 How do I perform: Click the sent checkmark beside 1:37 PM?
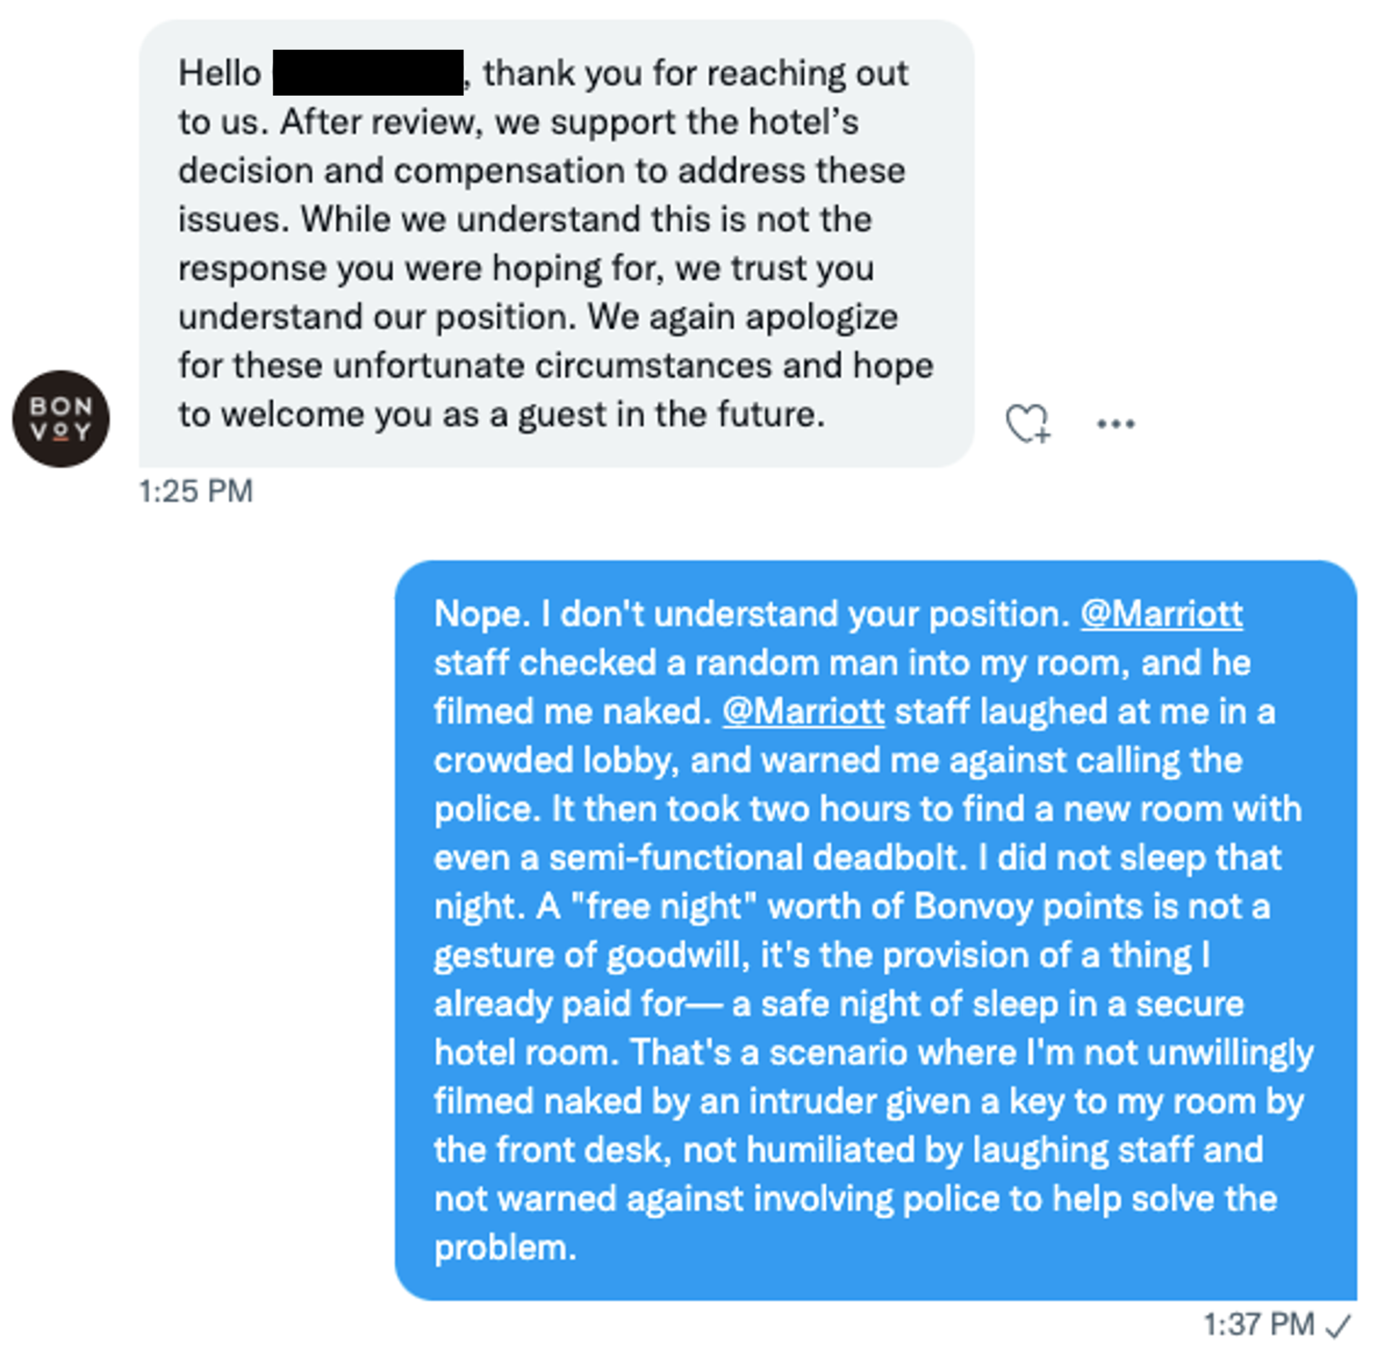[x=1339, y=1325]
